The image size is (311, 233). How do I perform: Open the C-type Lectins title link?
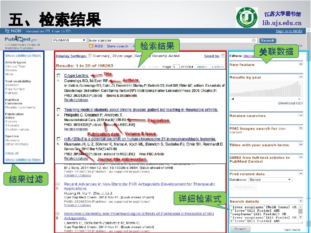(76, 76)
